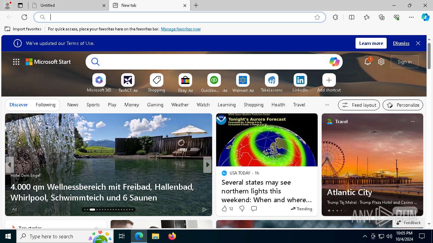Viewport: 433px width, 243px height.
Task: Close Terms banner with X
Action: 418,43
